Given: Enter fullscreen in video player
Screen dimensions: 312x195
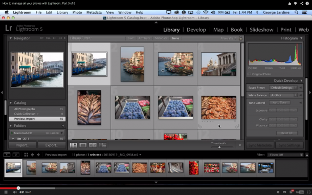Looking at the screenshot, I should 308,192.
